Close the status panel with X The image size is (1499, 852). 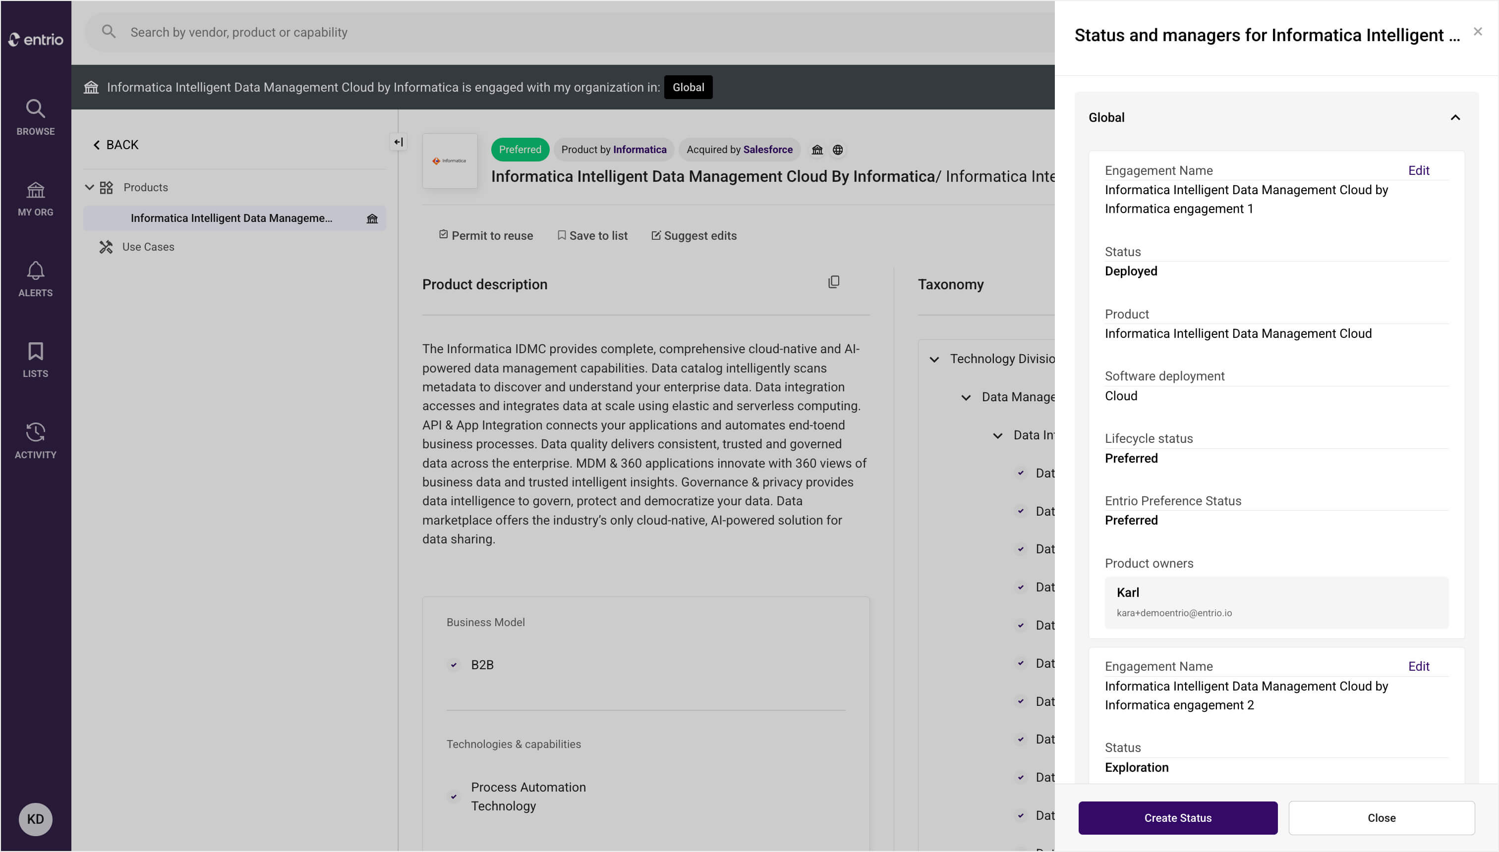[x=1478, y=32]
